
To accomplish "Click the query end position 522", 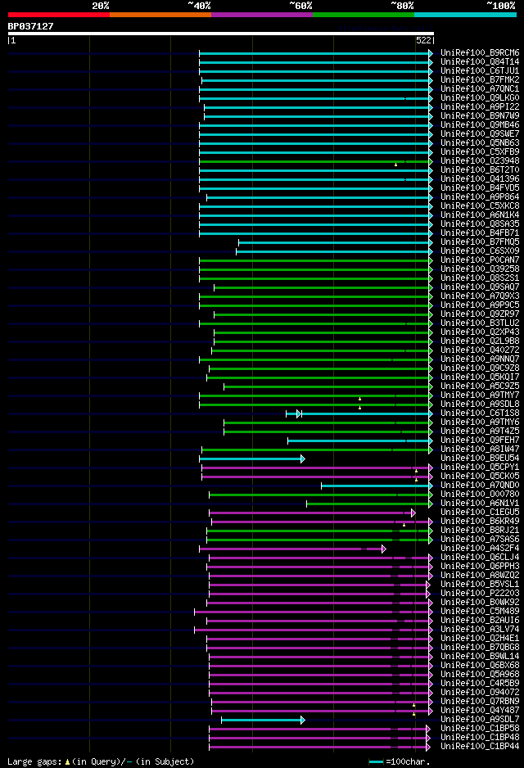I will coord(423,41).
